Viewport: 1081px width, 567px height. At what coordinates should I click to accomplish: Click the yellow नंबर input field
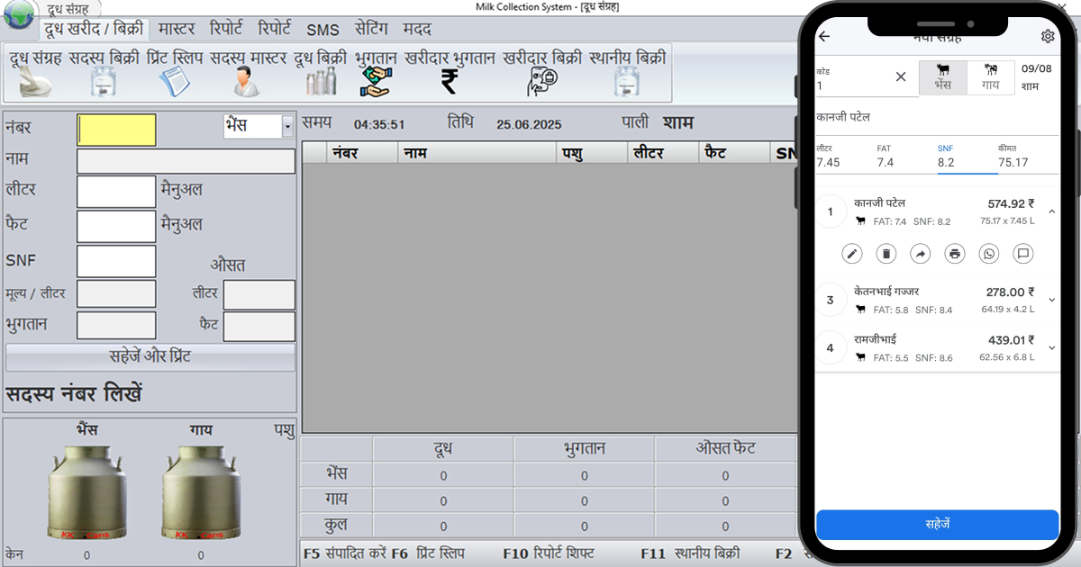pos(116,130)
